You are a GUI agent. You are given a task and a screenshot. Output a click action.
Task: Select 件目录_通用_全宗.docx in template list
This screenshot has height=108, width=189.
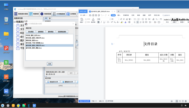point(49,35)
